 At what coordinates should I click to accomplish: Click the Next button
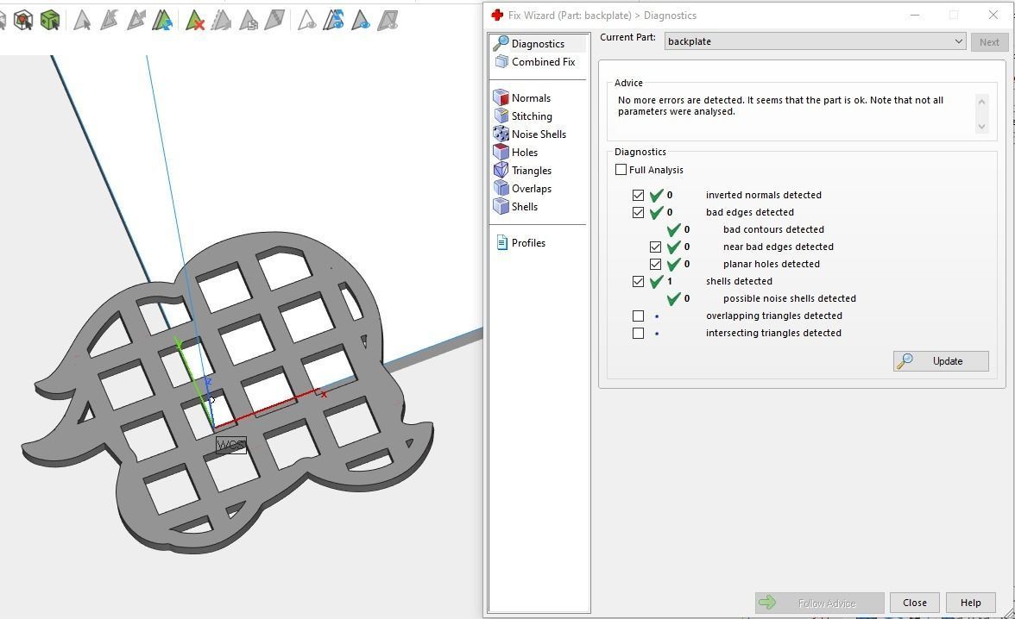[989, 42]
